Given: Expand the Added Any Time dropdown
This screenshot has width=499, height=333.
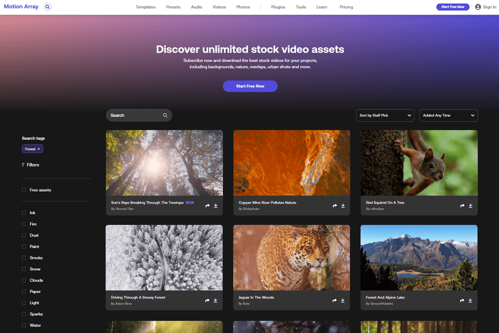Looking at the screenshot, I should tap(449, 116).
